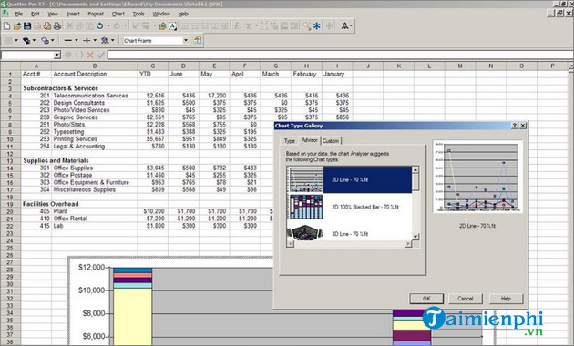574x346 pixels.
Task: Open the Insert menu
Action: (x=73, y=14)
